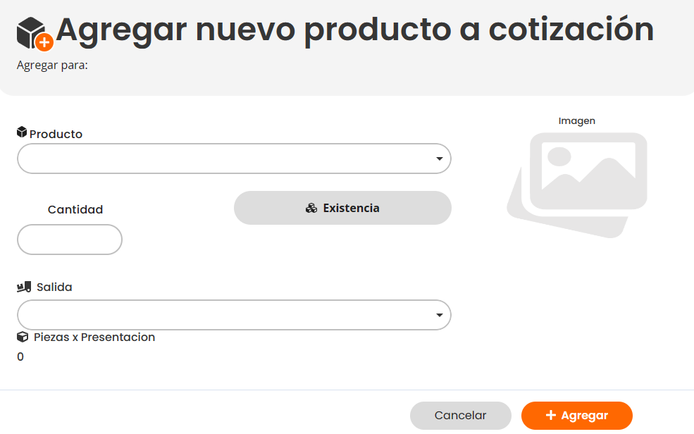Click the Piezas x Presentacion value 0

pos(20,356)
